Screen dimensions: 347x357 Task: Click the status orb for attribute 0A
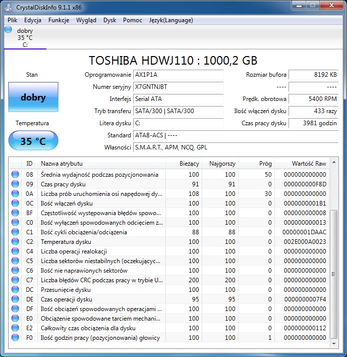coord(15,193)
